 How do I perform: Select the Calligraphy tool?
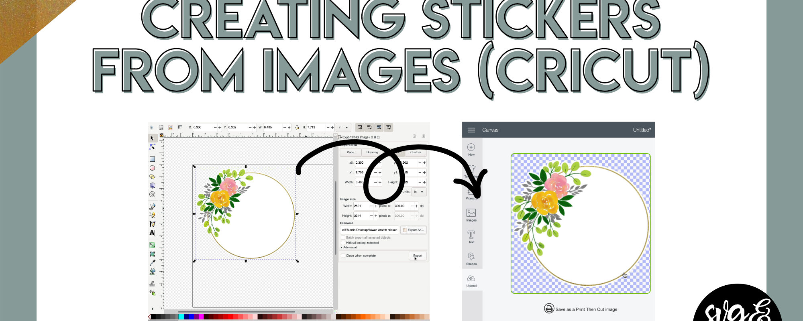point(152,224)
